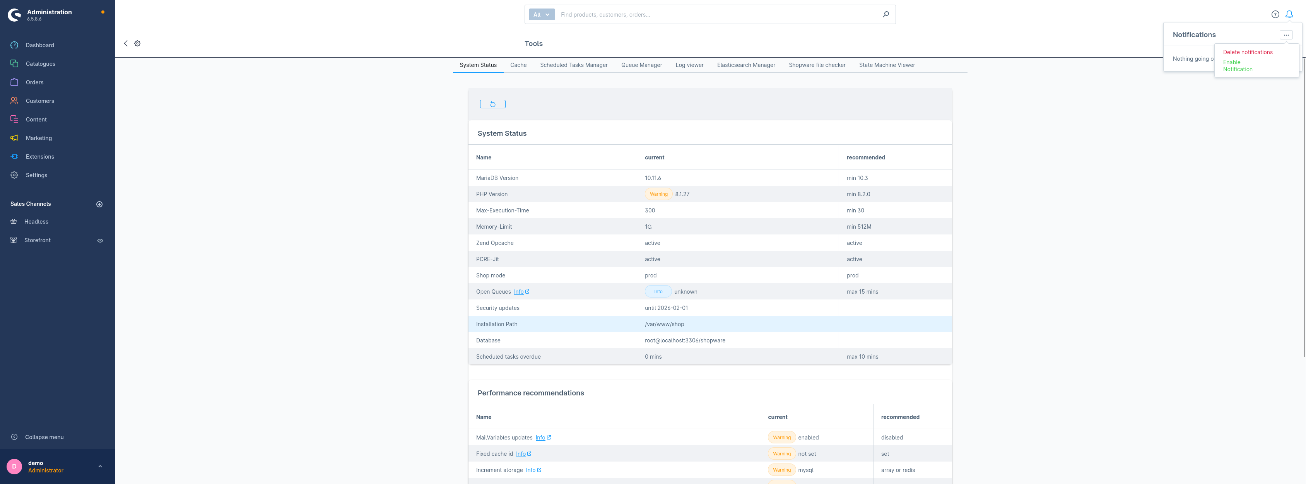
Task: Click the Collapse menu arrow icon
Action: 14,437
